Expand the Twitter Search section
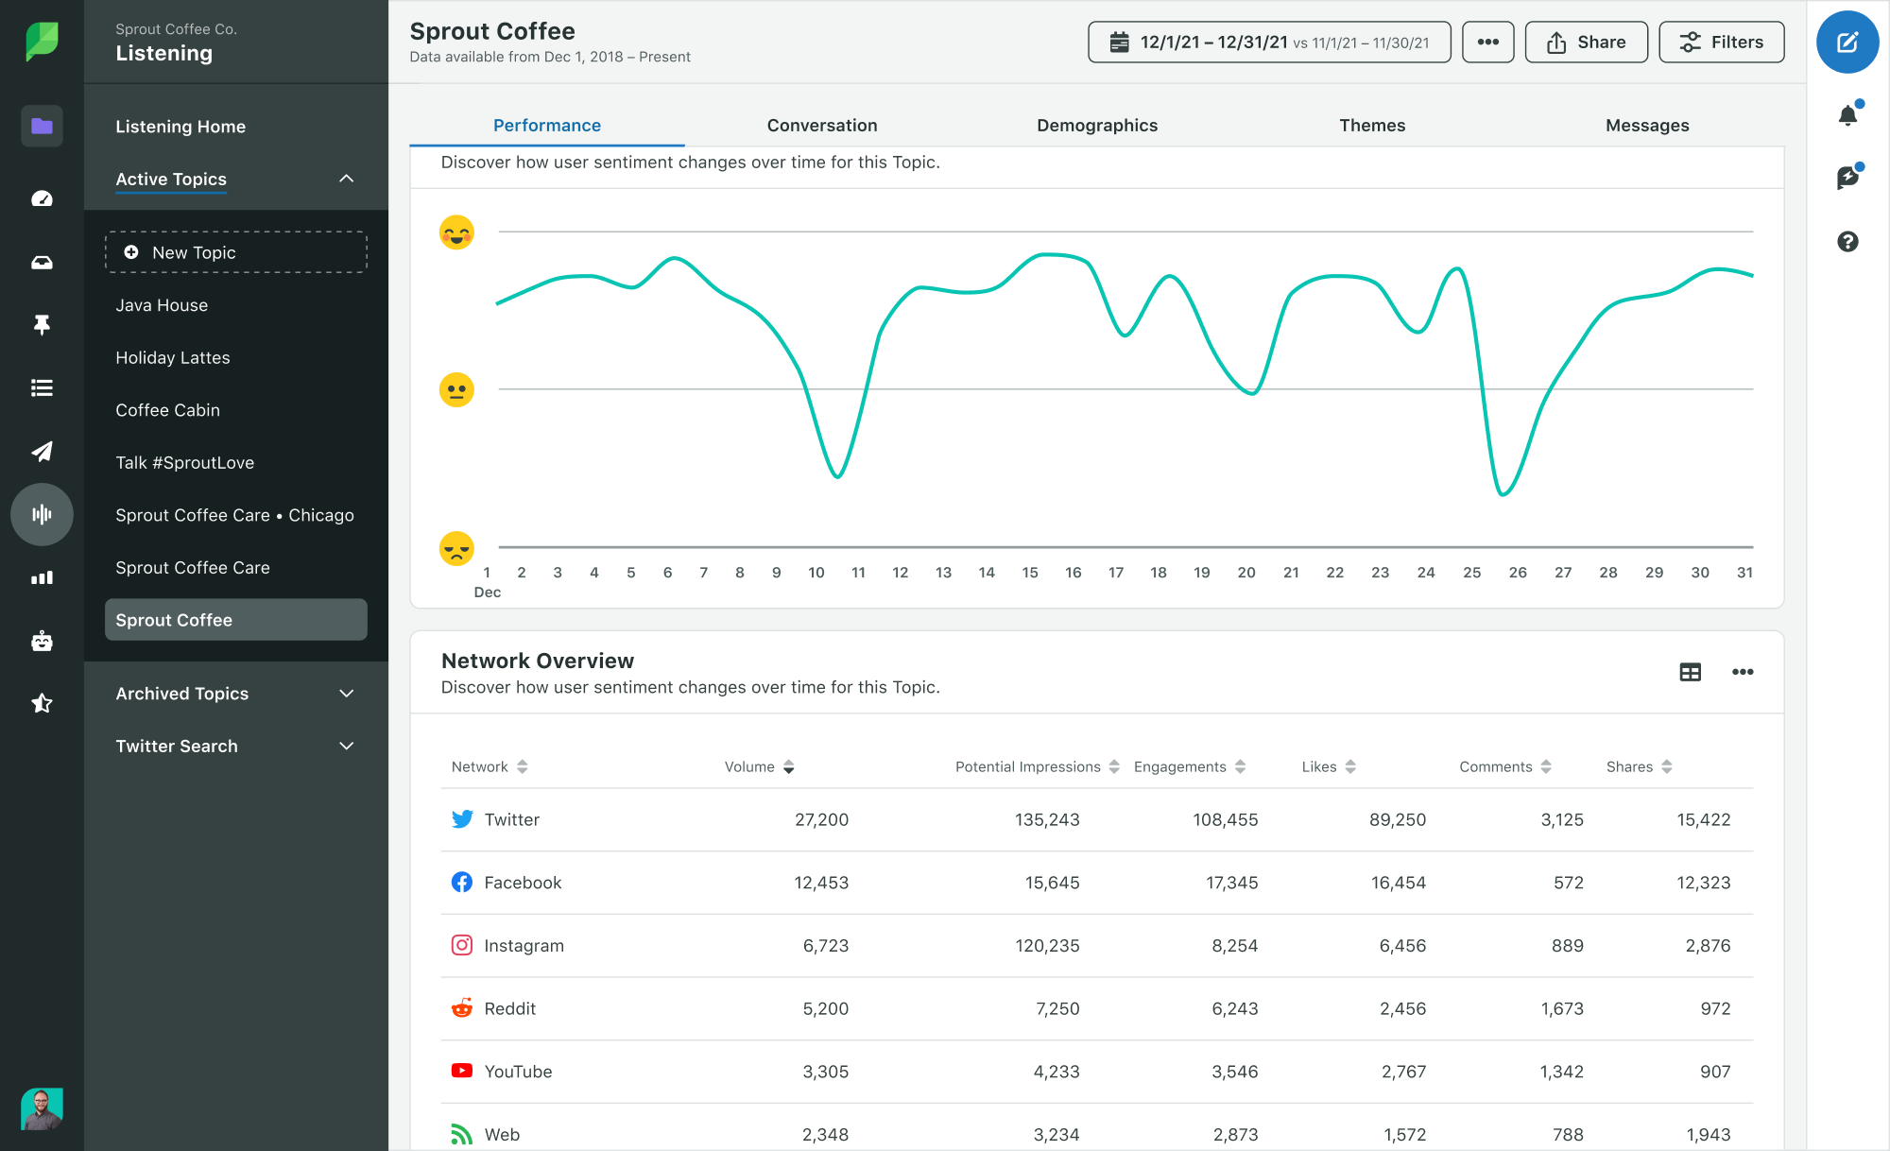This screenshot has height=1151, width=1890. (346, 746)
